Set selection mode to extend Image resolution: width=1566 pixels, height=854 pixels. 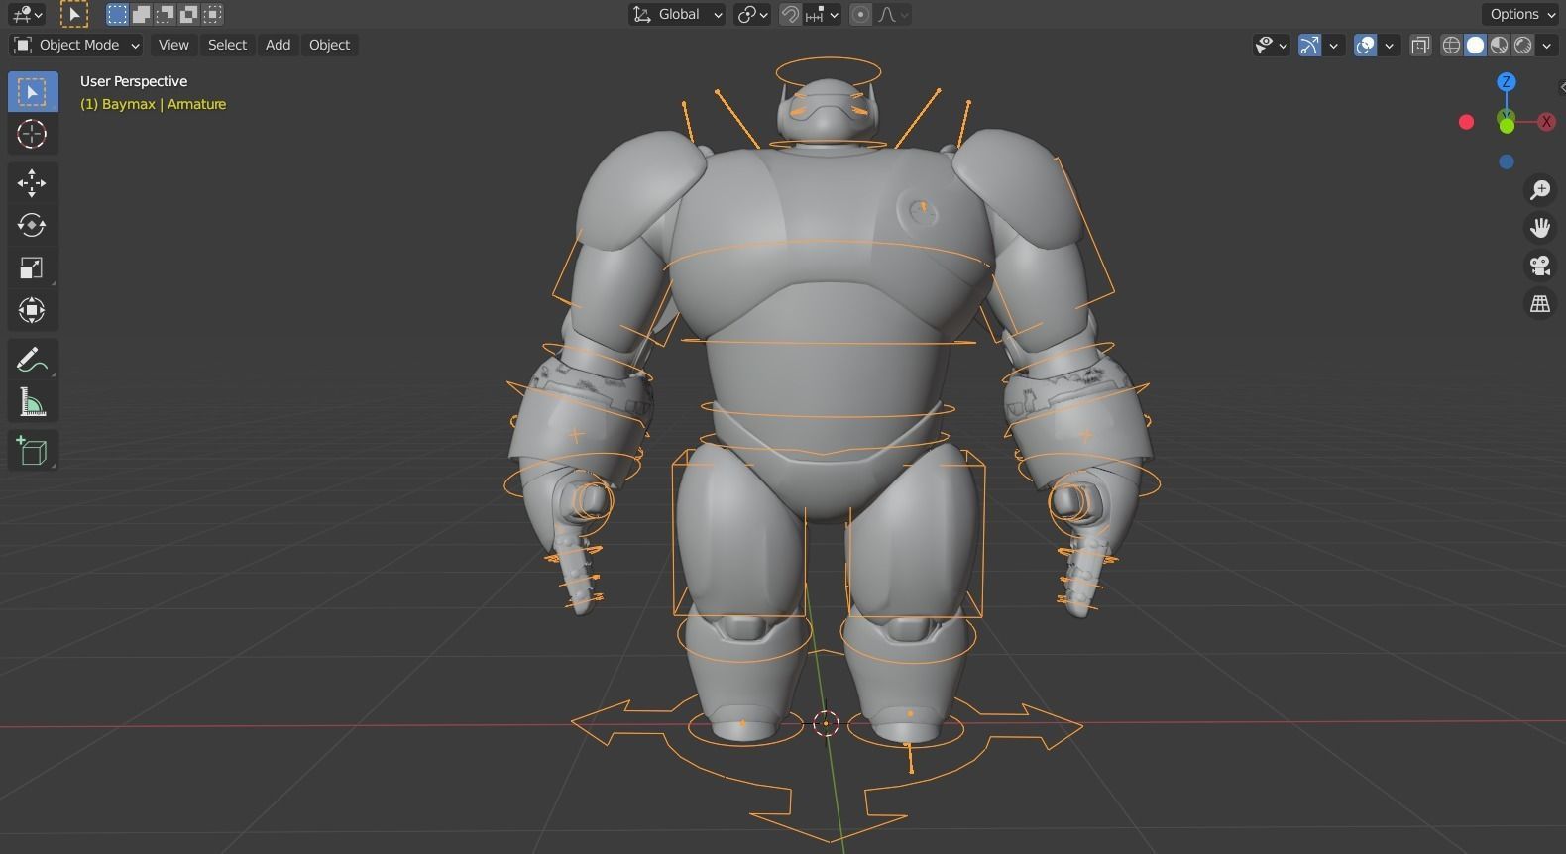(x=141, y=14)
